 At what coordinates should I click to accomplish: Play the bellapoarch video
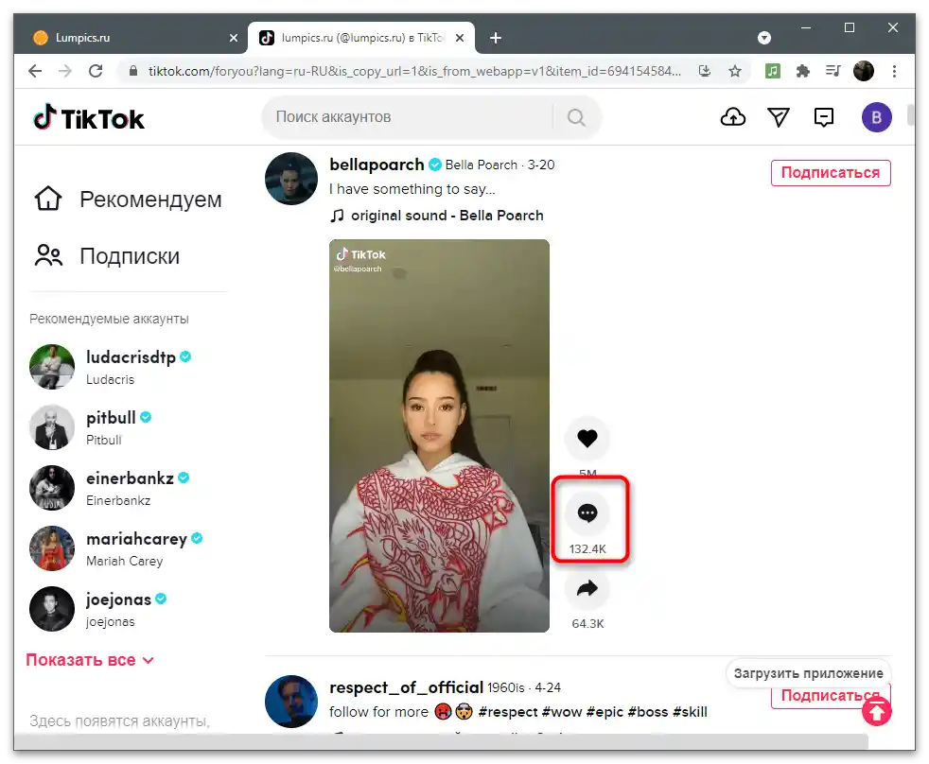click(x=439, y=436)
